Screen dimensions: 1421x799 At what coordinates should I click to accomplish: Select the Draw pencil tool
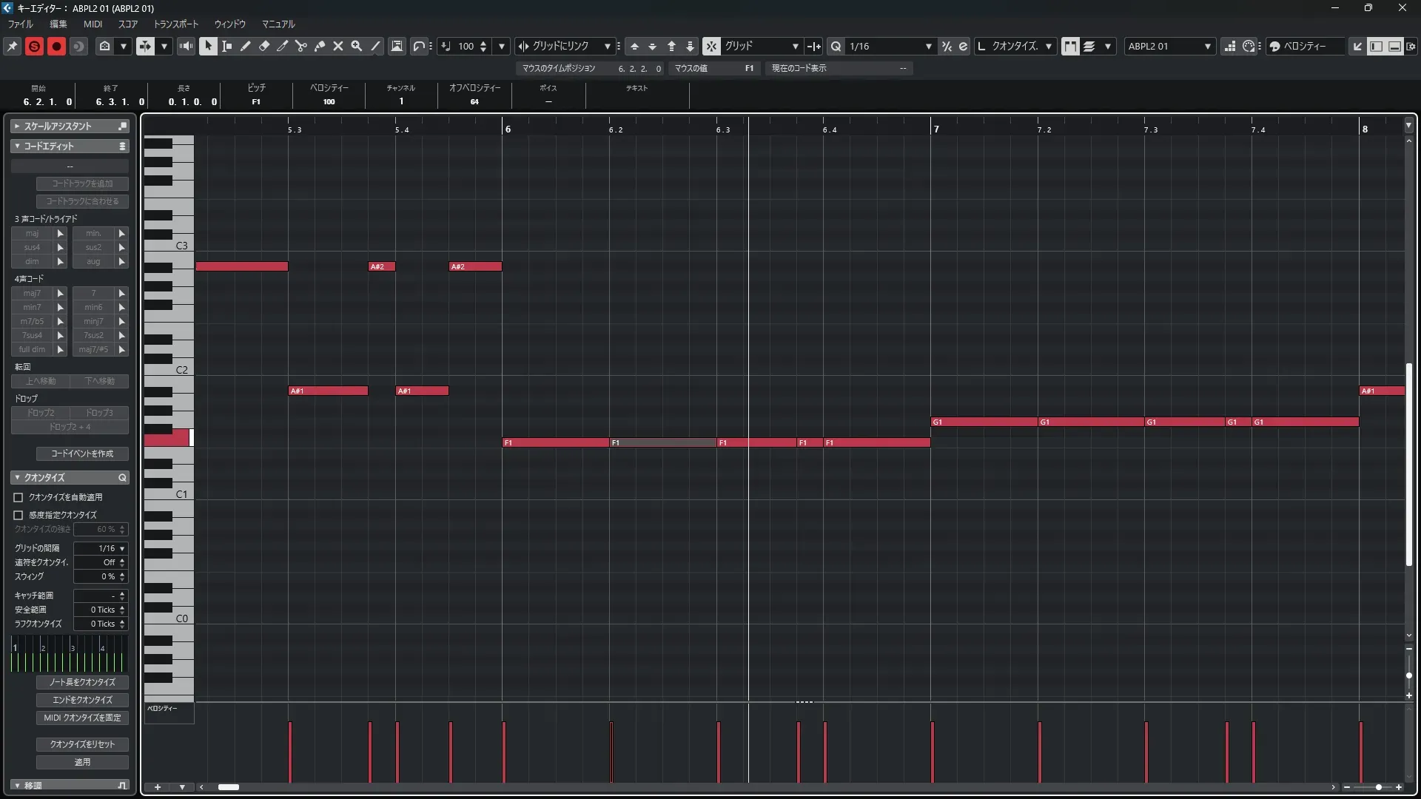(246, 46)
